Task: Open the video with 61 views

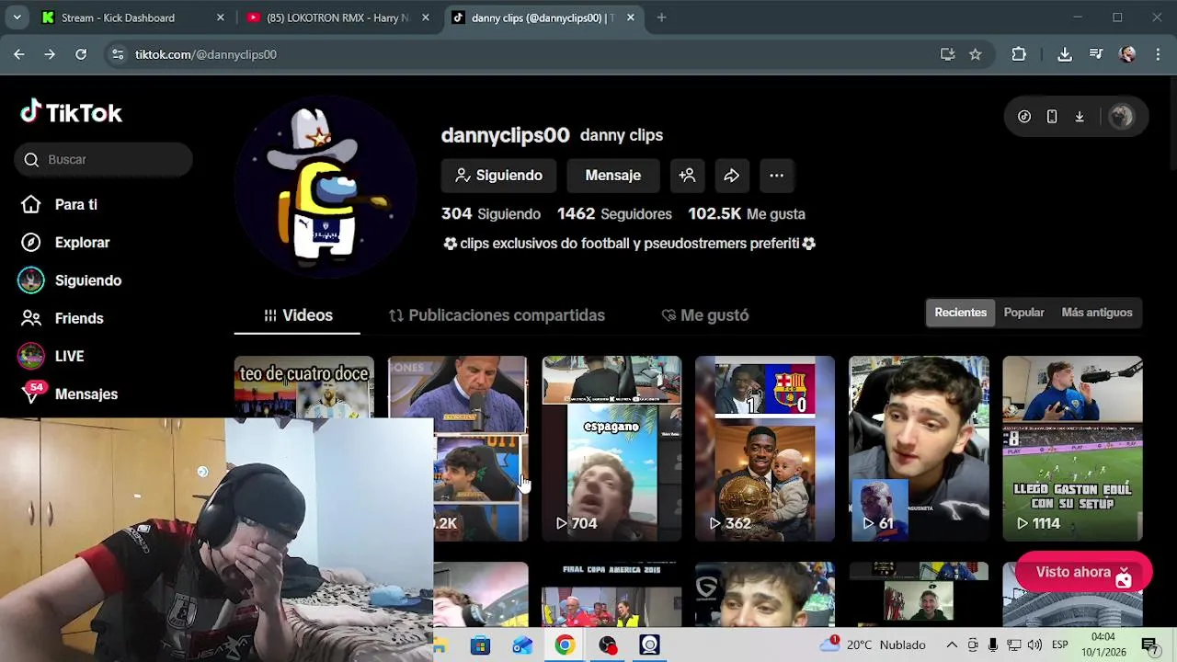Action: 919,449
